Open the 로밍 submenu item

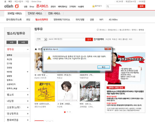point(28,19)
